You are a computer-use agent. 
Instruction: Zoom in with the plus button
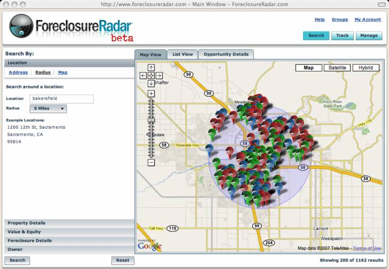(x=151, y=93)
